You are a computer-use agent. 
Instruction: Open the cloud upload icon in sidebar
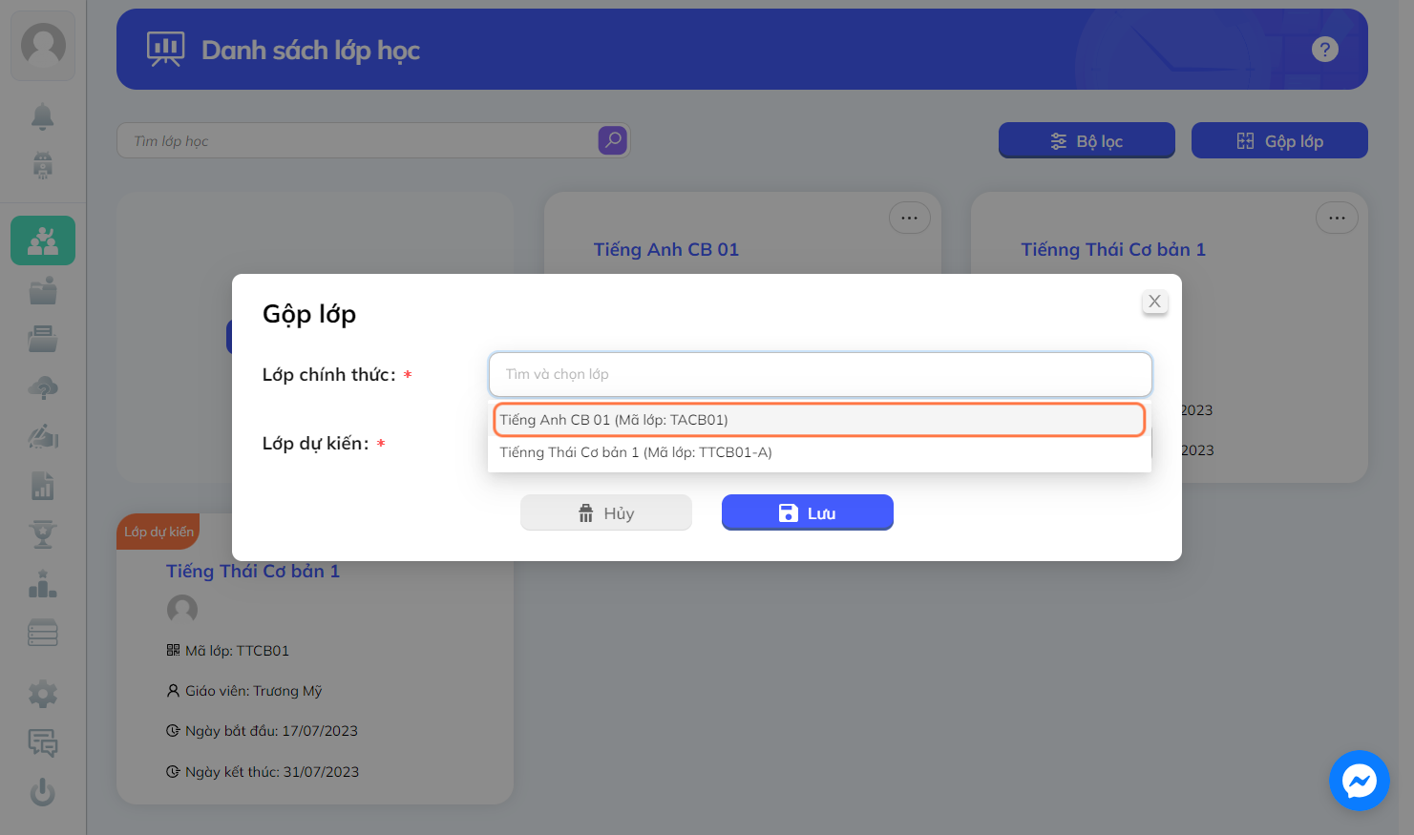pyautogui.click(x=43, y=388)
